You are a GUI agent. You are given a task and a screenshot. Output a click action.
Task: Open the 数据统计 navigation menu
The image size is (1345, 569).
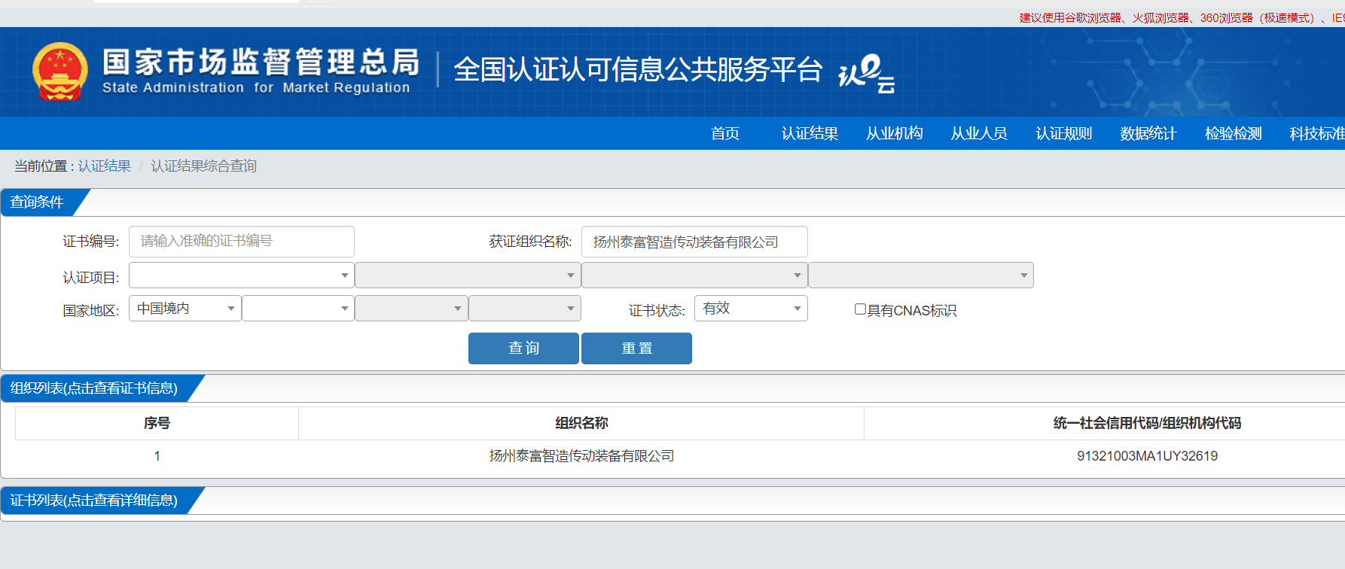point(1148,133)
